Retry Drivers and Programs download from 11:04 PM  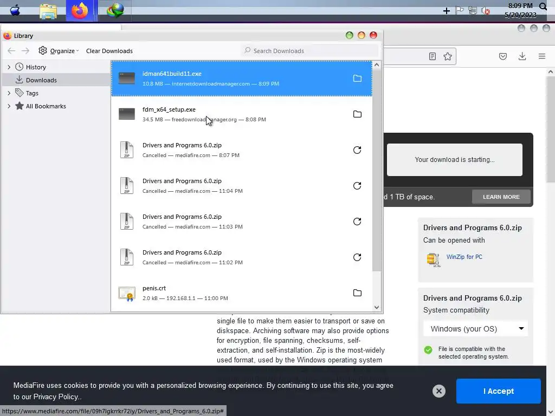pos(357,186)
